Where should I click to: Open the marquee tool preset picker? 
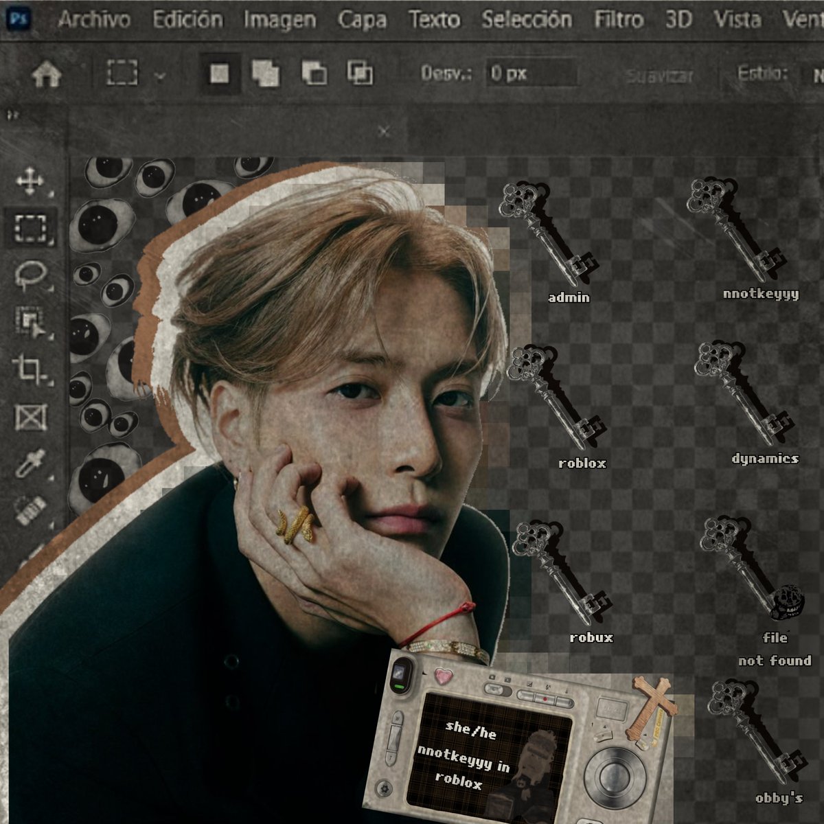coord(122,73)
